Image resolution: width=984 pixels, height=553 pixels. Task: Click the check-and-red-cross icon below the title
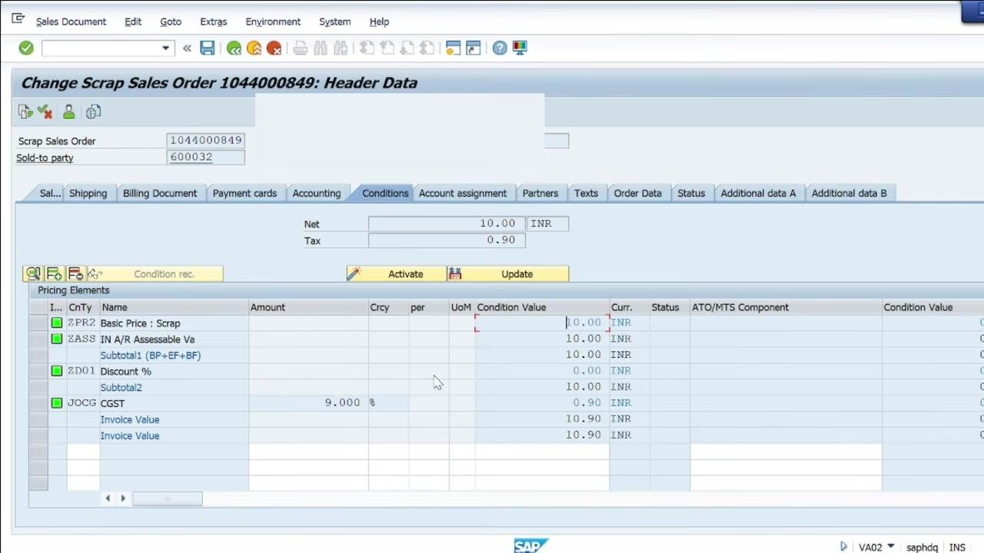point(45,112)
